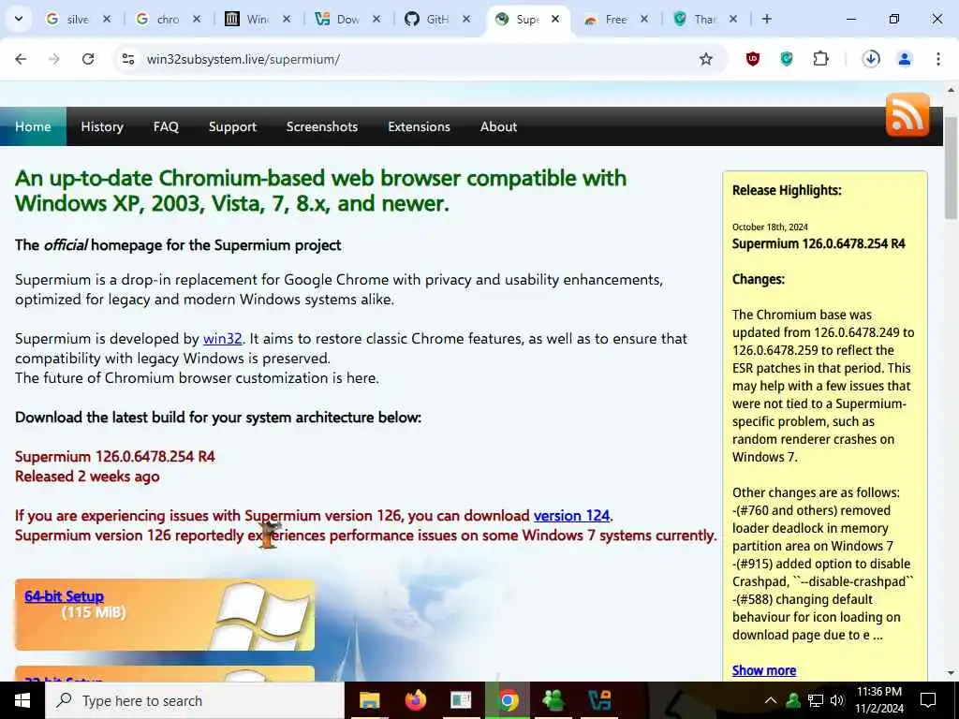Click the 'Supermium 126.0.6478.254 R4' sidebar heading
The image size is (959, 719).
(x=819, y=244)
